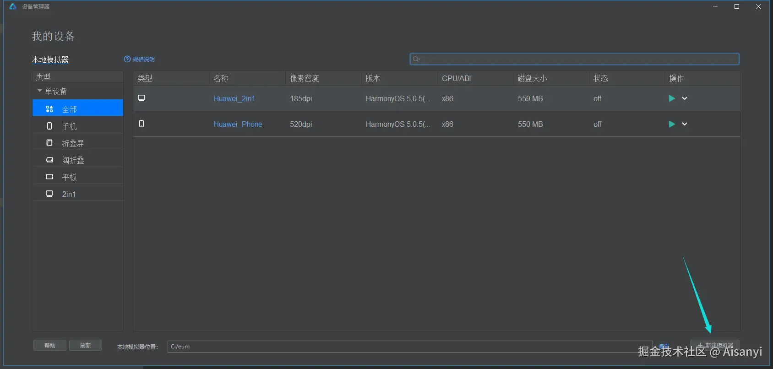Viewport: 773px width, 369px height.
Task: Select 阔折叠 device category
Action: (78, 160)
